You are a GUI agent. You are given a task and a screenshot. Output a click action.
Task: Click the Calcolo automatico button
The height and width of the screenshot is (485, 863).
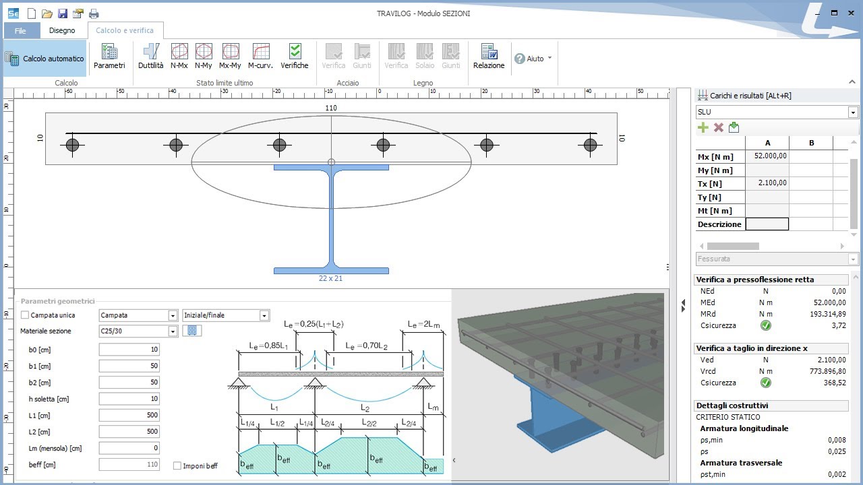(45, 59)
